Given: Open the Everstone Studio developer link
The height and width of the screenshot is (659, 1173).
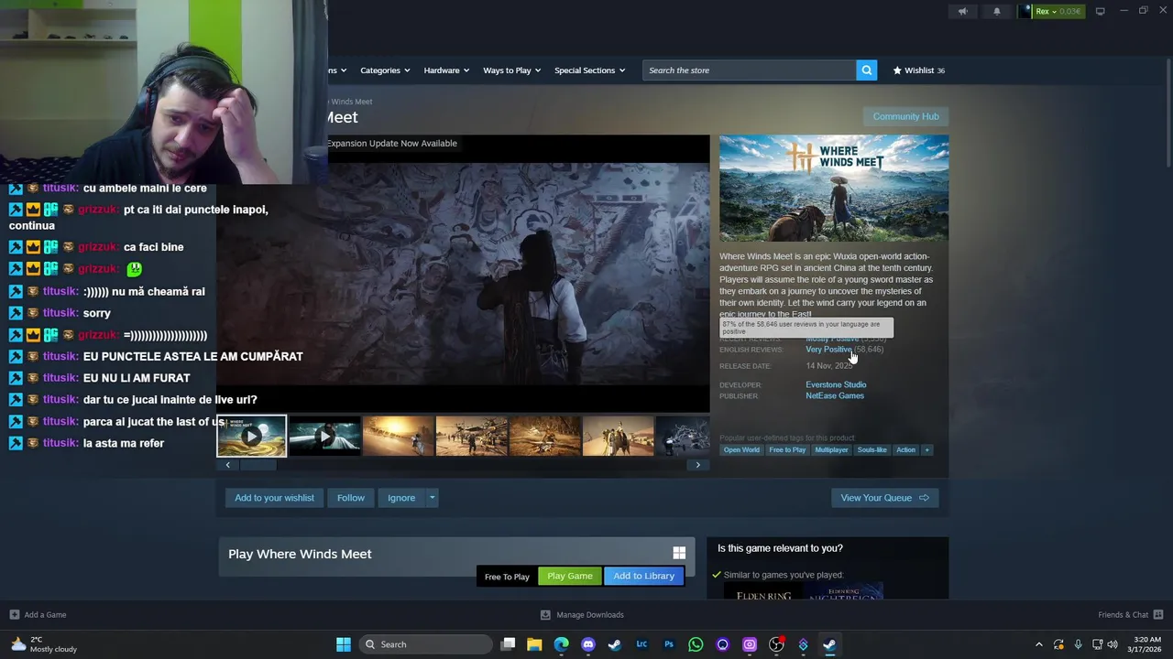Looking at the screenshot, I should [836, 384].
